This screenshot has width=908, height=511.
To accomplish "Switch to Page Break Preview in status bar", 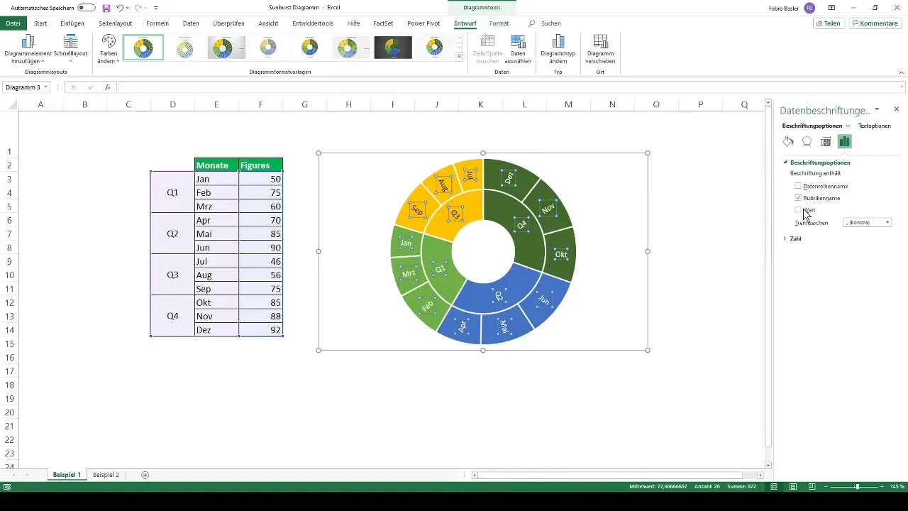I will coord(811,486).
